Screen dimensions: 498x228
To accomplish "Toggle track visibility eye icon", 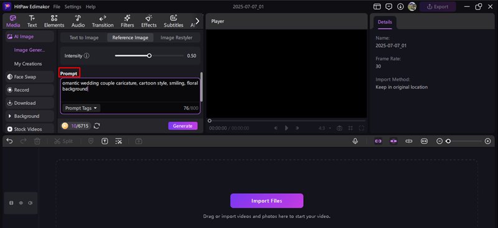I will point(21,203).
